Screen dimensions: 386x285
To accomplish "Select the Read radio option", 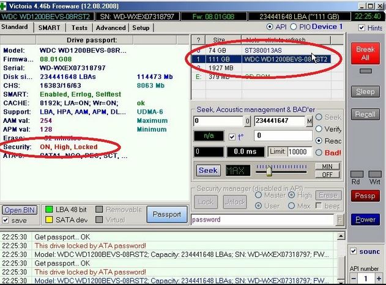I will point(319,141).
